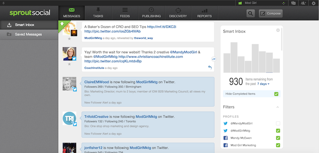
Task: Select Smart Inbox in the sidebar
Action: coord(29,25)
